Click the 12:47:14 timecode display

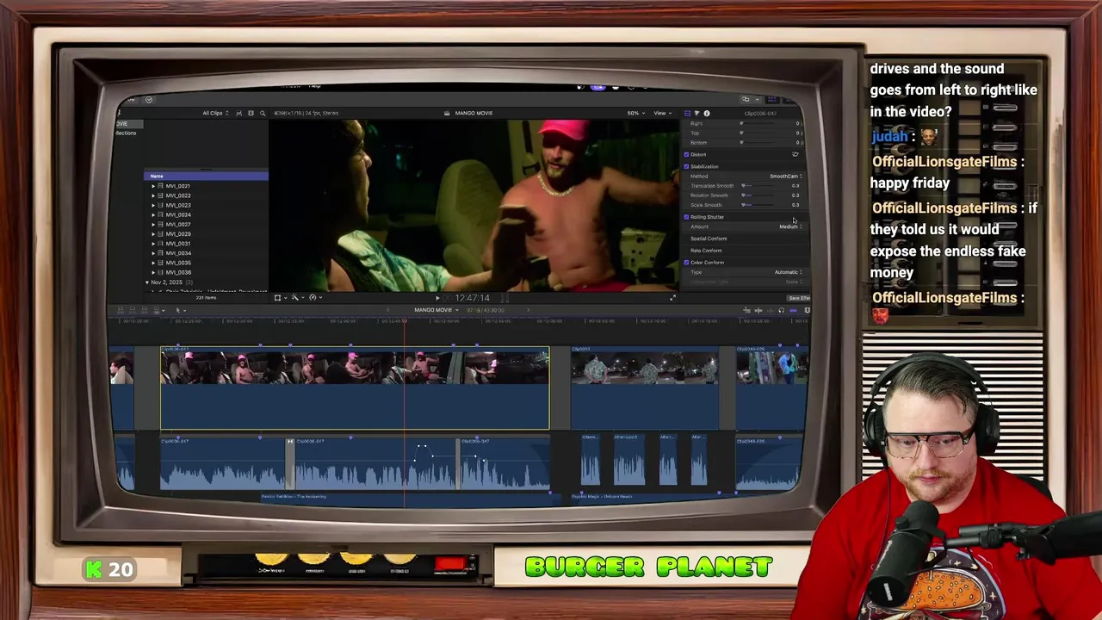pos(472,298)
